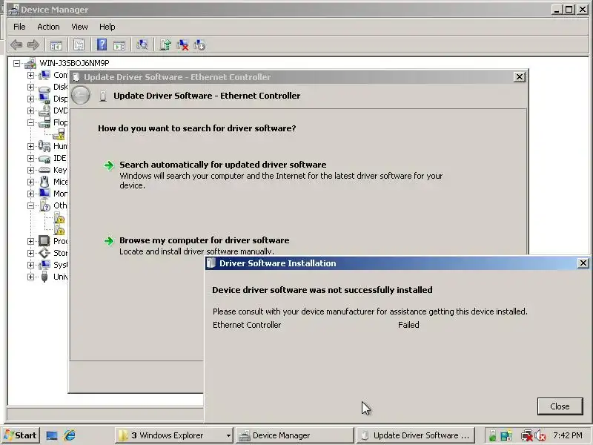Expand the Human Interface Devices node
The height and width of the screenshot is (445, 593).
[x=30, y=146]
